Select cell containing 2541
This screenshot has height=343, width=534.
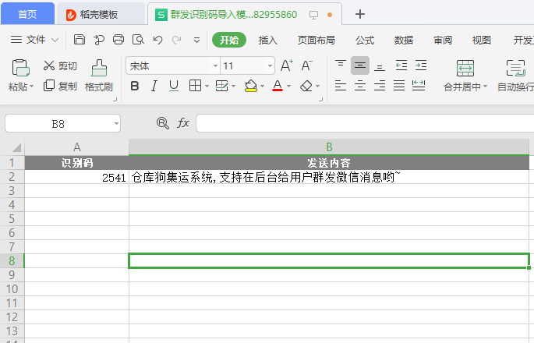point(77,177)
